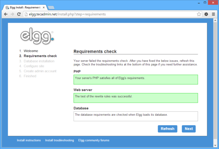
Task: Bookmark this page with the star icon
Action: [199, 14]
